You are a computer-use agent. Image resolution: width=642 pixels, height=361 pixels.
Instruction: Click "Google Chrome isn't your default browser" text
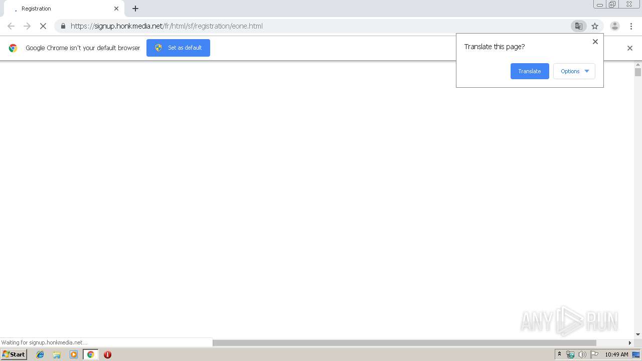[83, 48]
